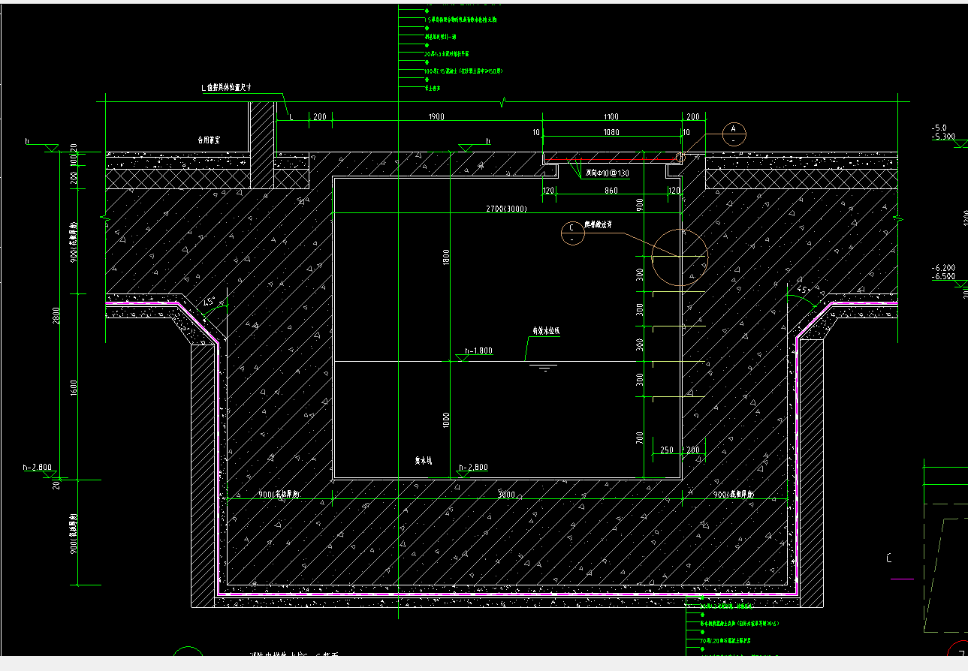Click the -5.300 elevation text
Viewport: 968px width, 671px height.
[943, 137]
